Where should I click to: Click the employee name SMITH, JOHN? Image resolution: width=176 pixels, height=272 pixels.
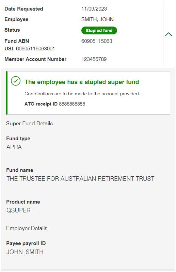97,19
